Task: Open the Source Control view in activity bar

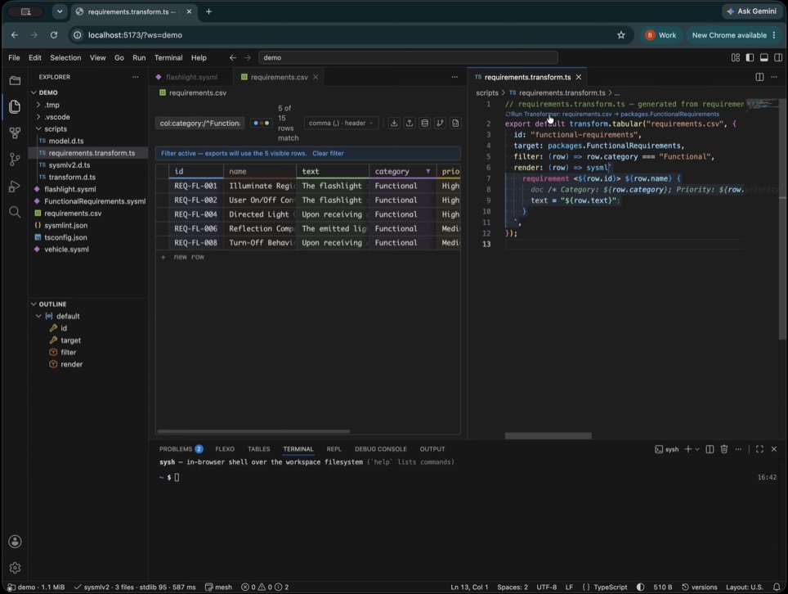Action: pos(15,160)
